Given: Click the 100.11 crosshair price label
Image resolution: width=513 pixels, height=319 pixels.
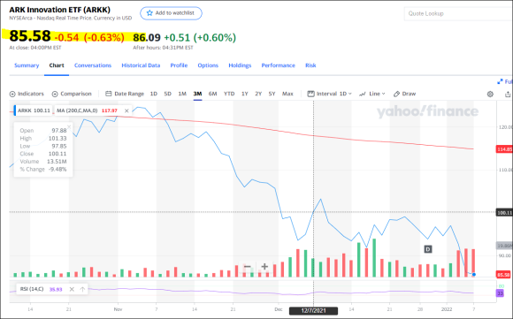Looking at the screenshot, I should (504, 213).
